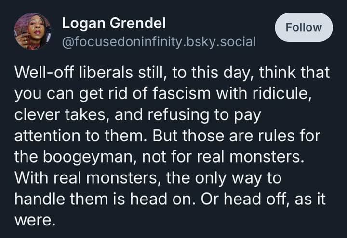Click the word "liberals" in the first line

coord(106,72)
